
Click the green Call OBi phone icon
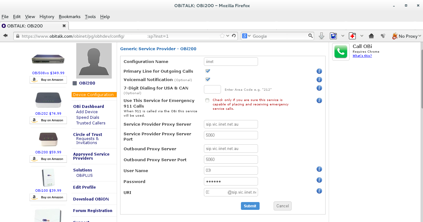point(341,52)
